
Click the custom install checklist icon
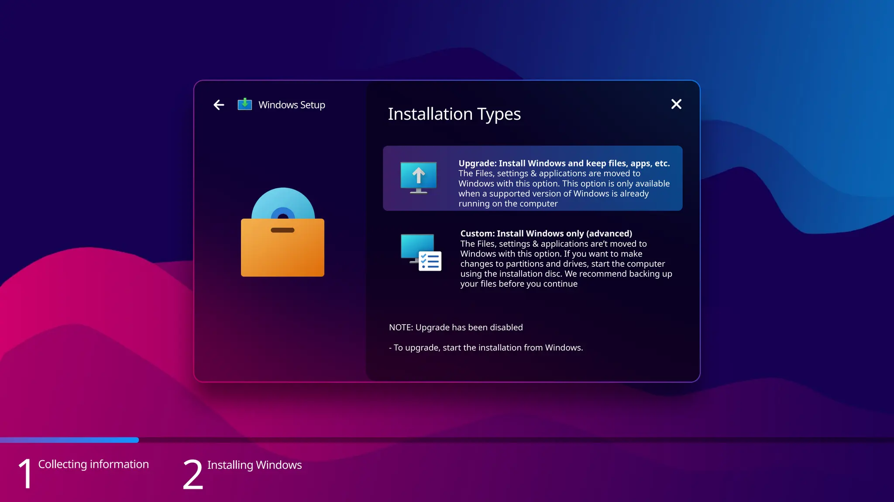coord(421,252)
